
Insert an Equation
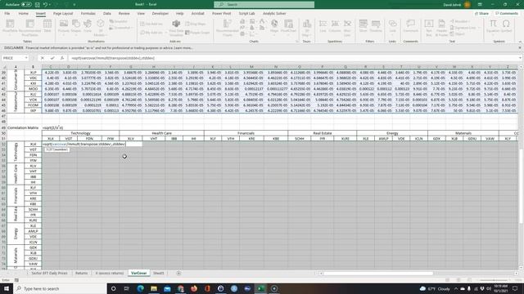[x=493, y=26]
